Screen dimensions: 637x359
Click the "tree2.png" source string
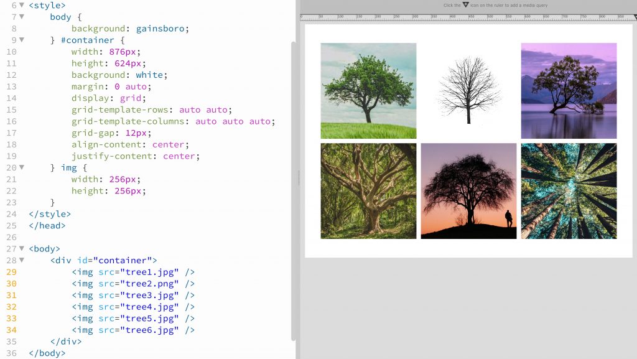(149, 284)
